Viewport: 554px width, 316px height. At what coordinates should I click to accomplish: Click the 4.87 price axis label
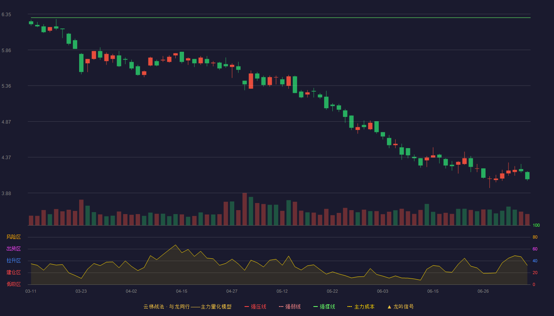point(6,122)
